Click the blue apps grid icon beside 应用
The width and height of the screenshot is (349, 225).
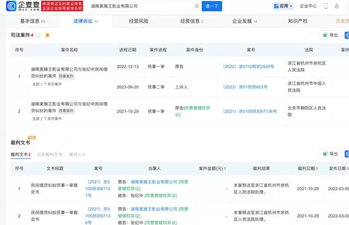[x=275, y=6]
